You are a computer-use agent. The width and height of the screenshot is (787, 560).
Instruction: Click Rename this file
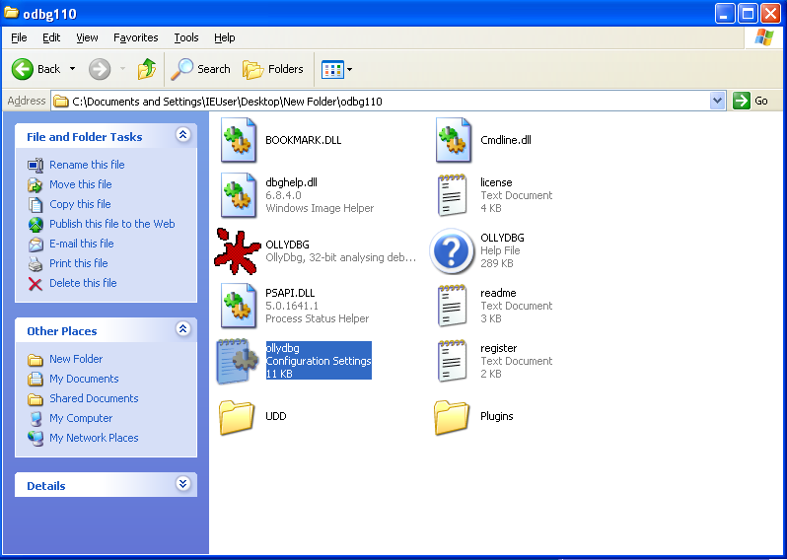(x=87, y=165)
